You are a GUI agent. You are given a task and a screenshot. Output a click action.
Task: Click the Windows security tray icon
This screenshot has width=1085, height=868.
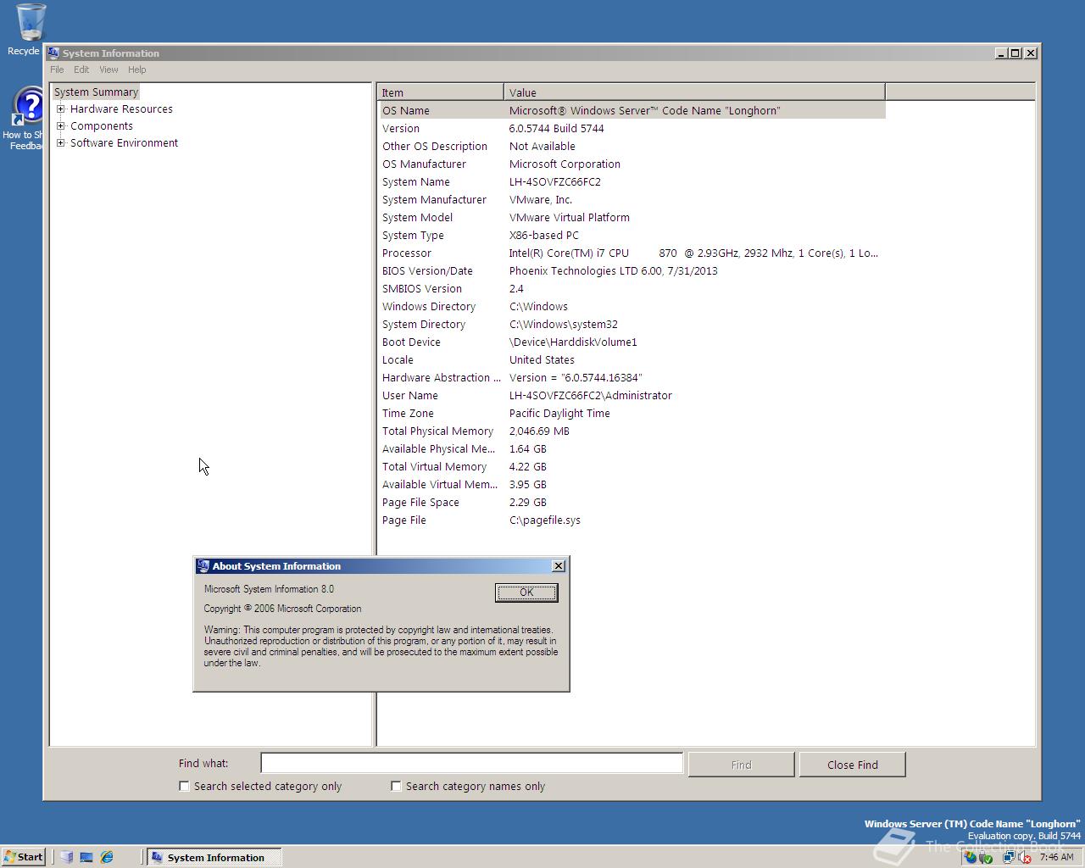(970, 857)
